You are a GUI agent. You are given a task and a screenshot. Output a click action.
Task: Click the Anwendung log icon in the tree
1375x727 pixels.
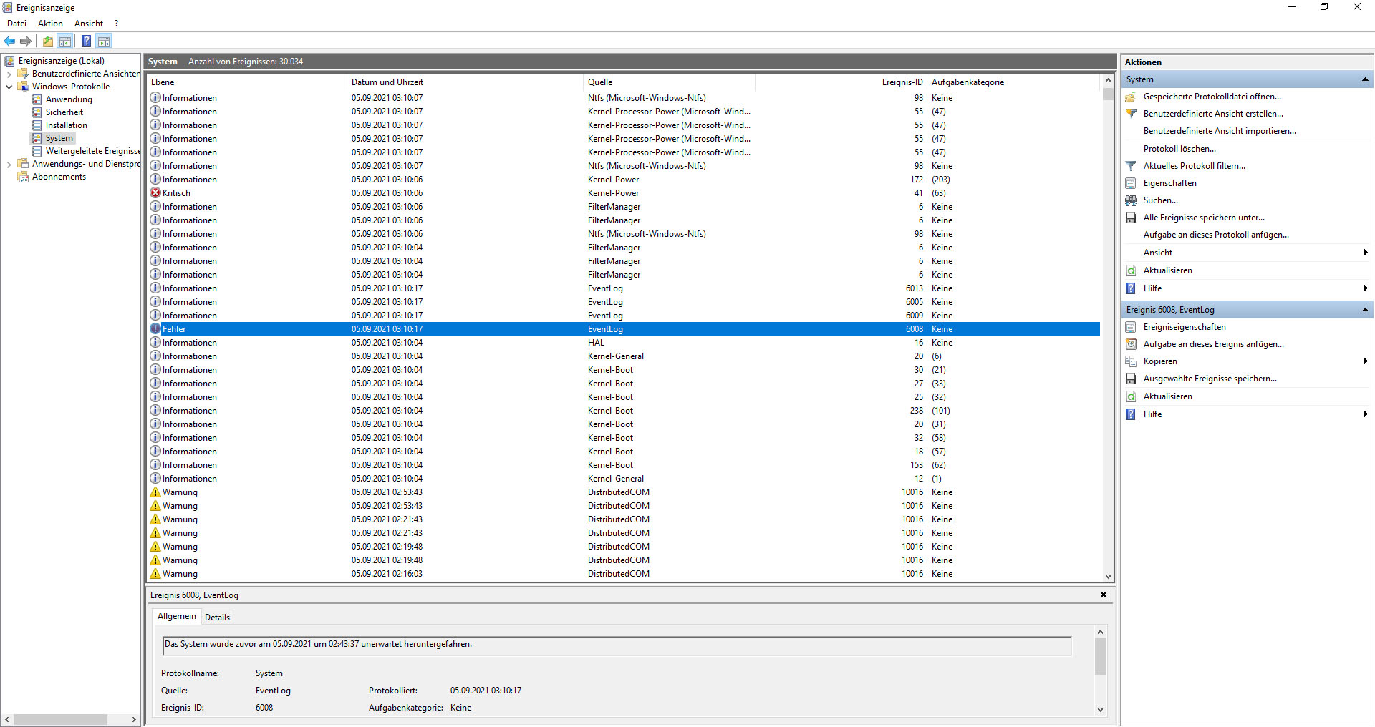point(37,99)
